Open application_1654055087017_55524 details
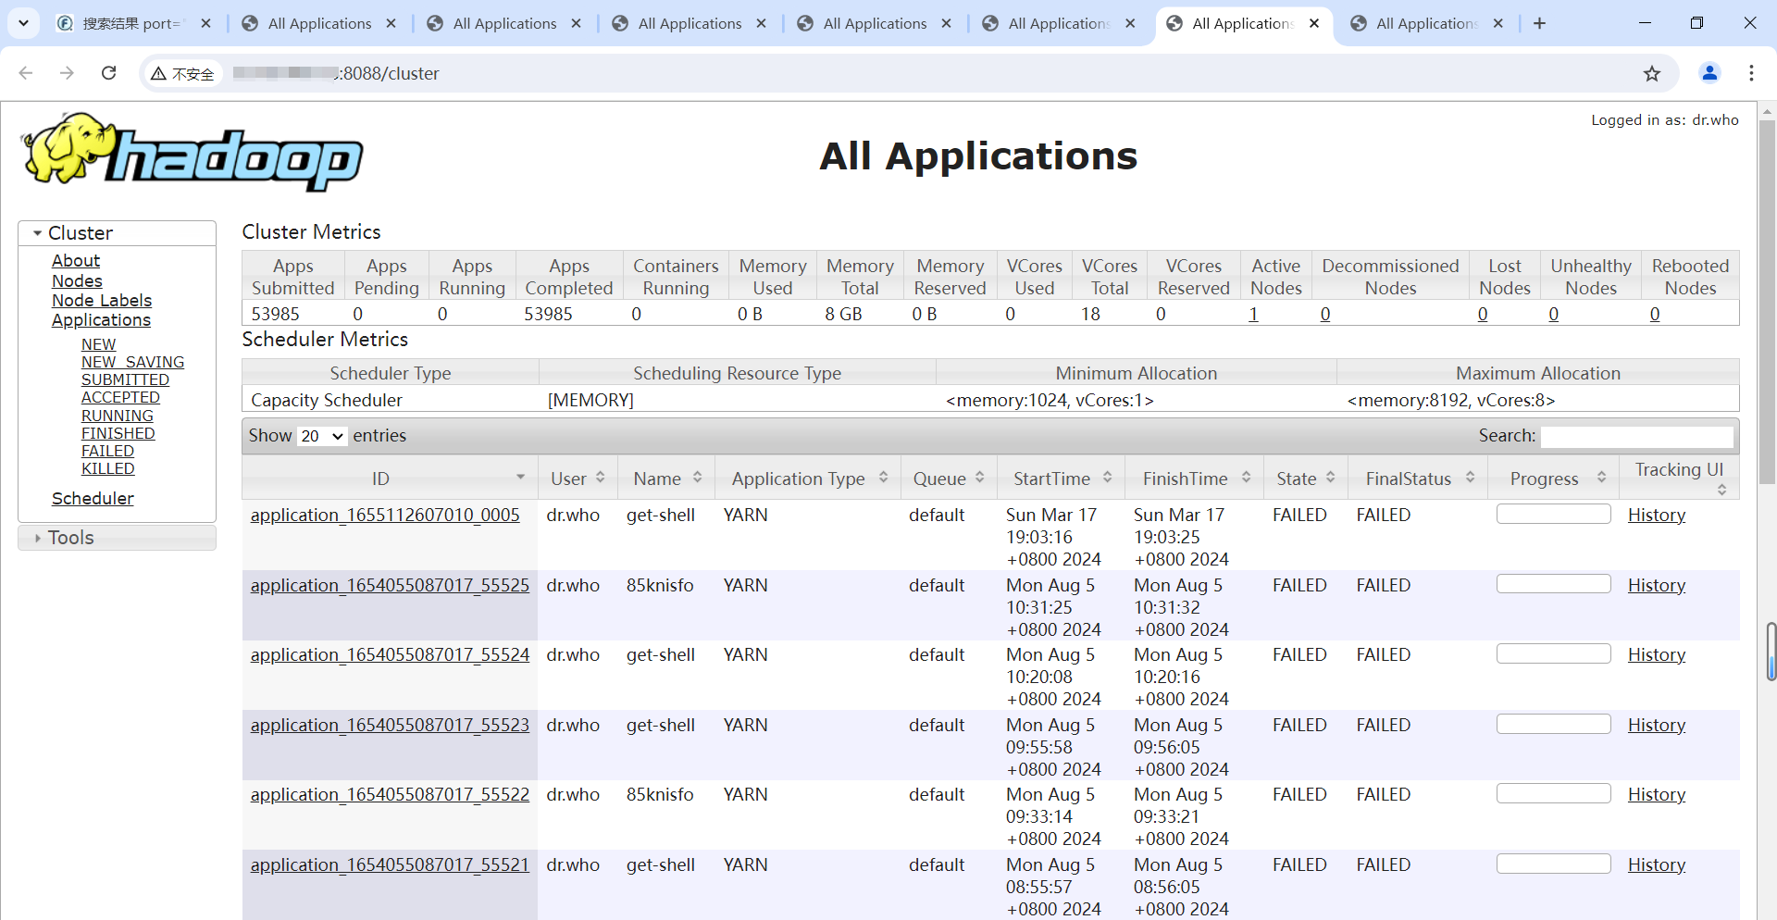 (x=390, y=654)
